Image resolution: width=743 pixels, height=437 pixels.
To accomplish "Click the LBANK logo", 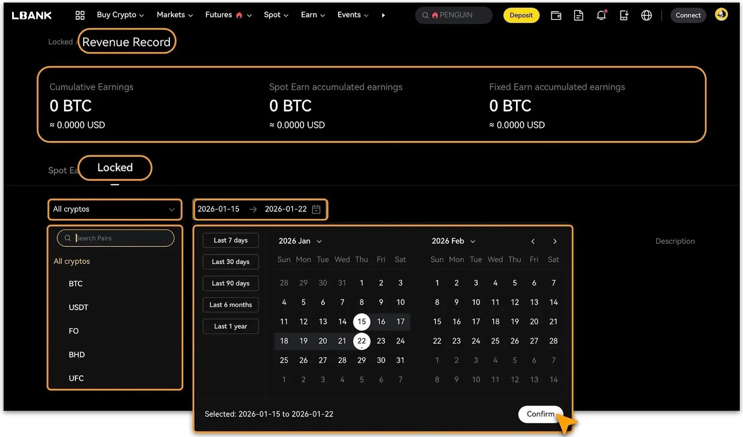I will [x=32, y=15].
